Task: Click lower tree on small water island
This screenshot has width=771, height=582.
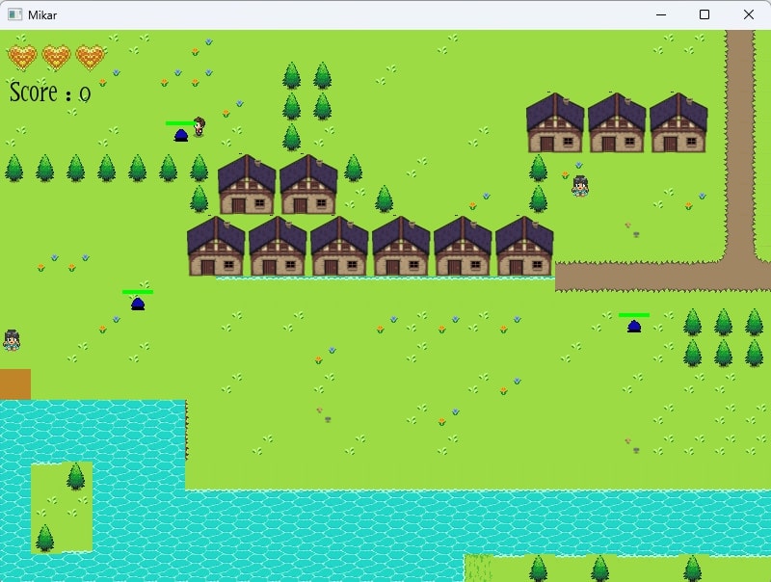Action: [x=44, y=538]
